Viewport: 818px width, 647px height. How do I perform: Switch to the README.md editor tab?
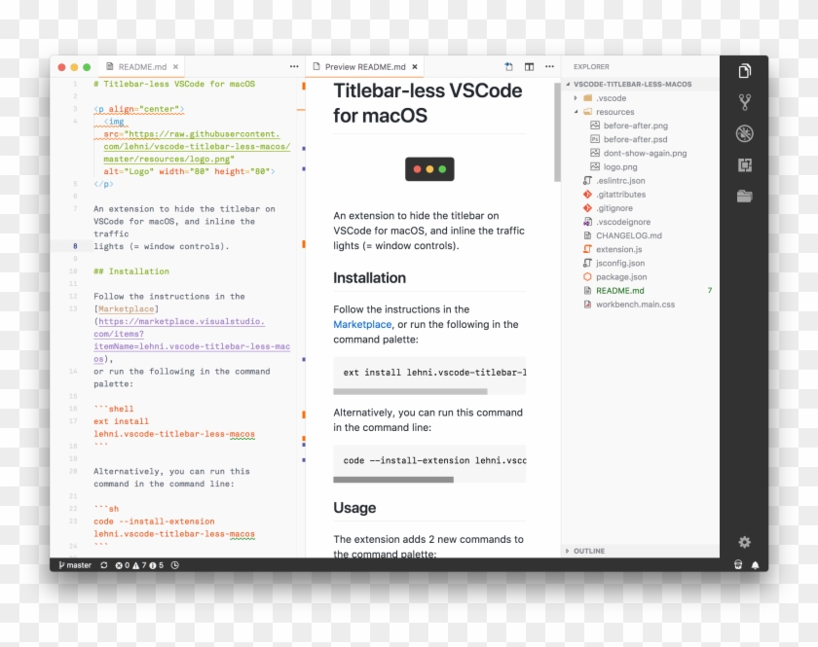[x=142, y=67]
